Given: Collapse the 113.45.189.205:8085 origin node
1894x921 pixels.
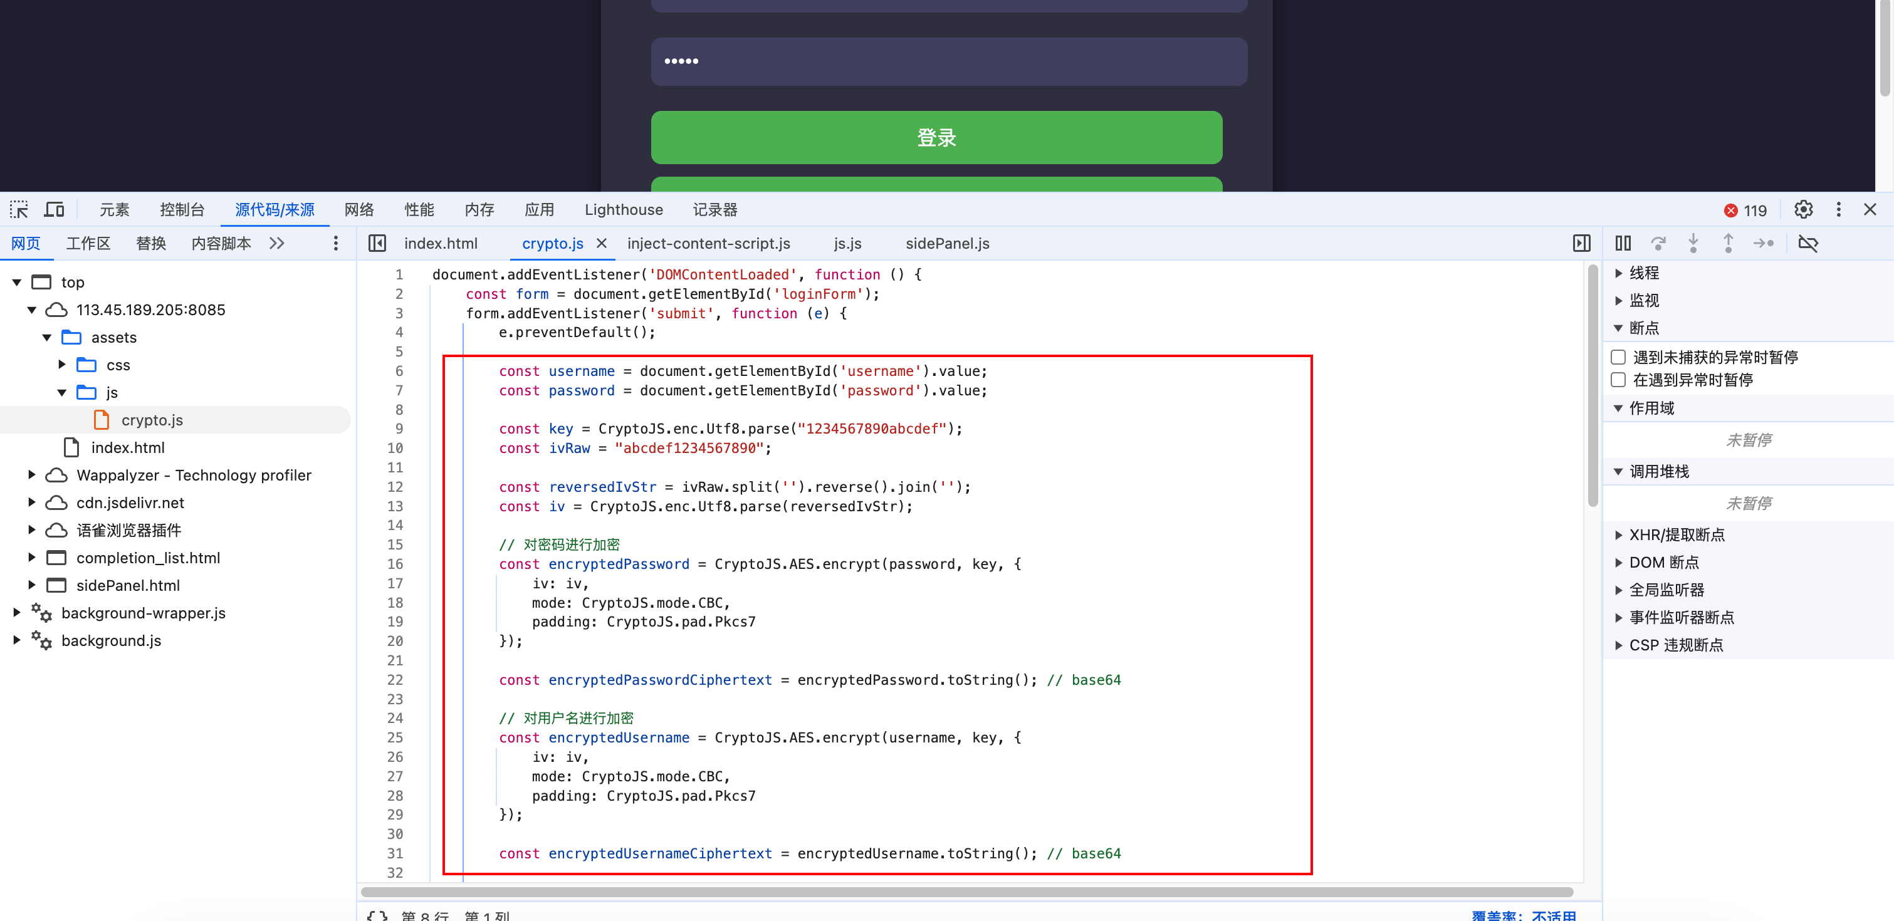Looking at the screenshot, I should coord(31,310).
